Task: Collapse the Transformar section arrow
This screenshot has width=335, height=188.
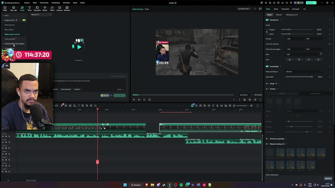Action: point(280,20)
